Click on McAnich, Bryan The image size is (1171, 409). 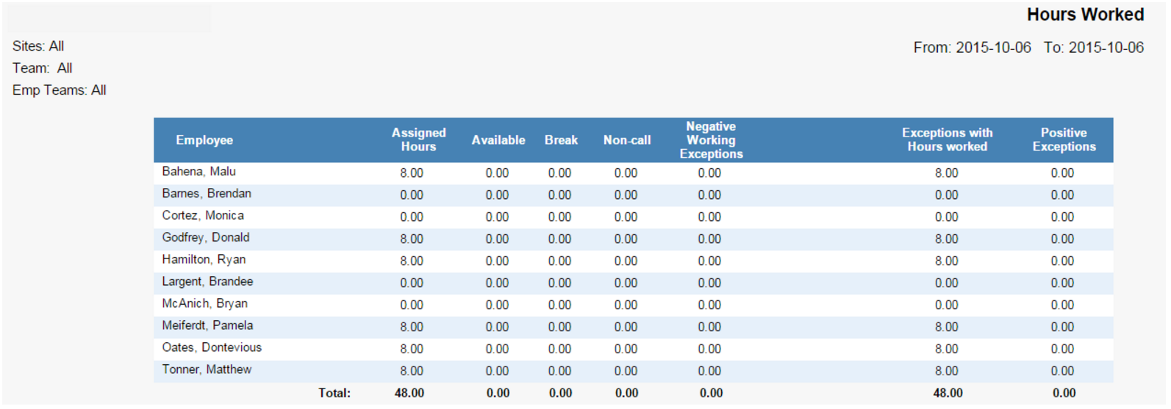click(204, 304)
